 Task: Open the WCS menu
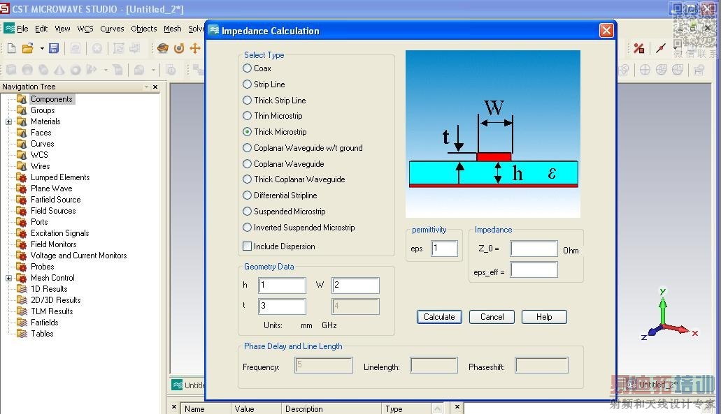85,29
